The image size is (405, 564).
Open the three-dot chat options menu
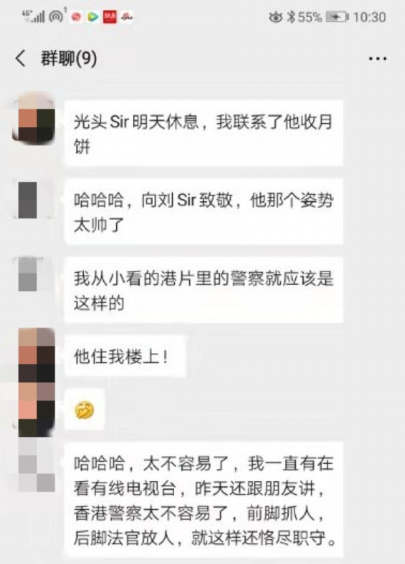tap(377, 59)
